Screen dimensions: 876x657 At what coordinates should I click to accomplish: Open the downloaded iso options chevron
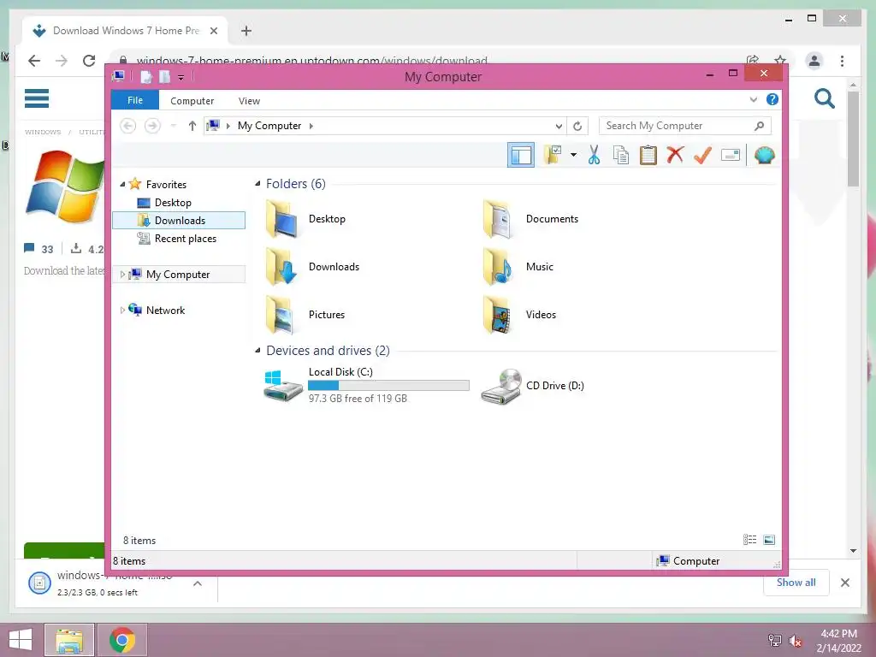coord(198,583)
